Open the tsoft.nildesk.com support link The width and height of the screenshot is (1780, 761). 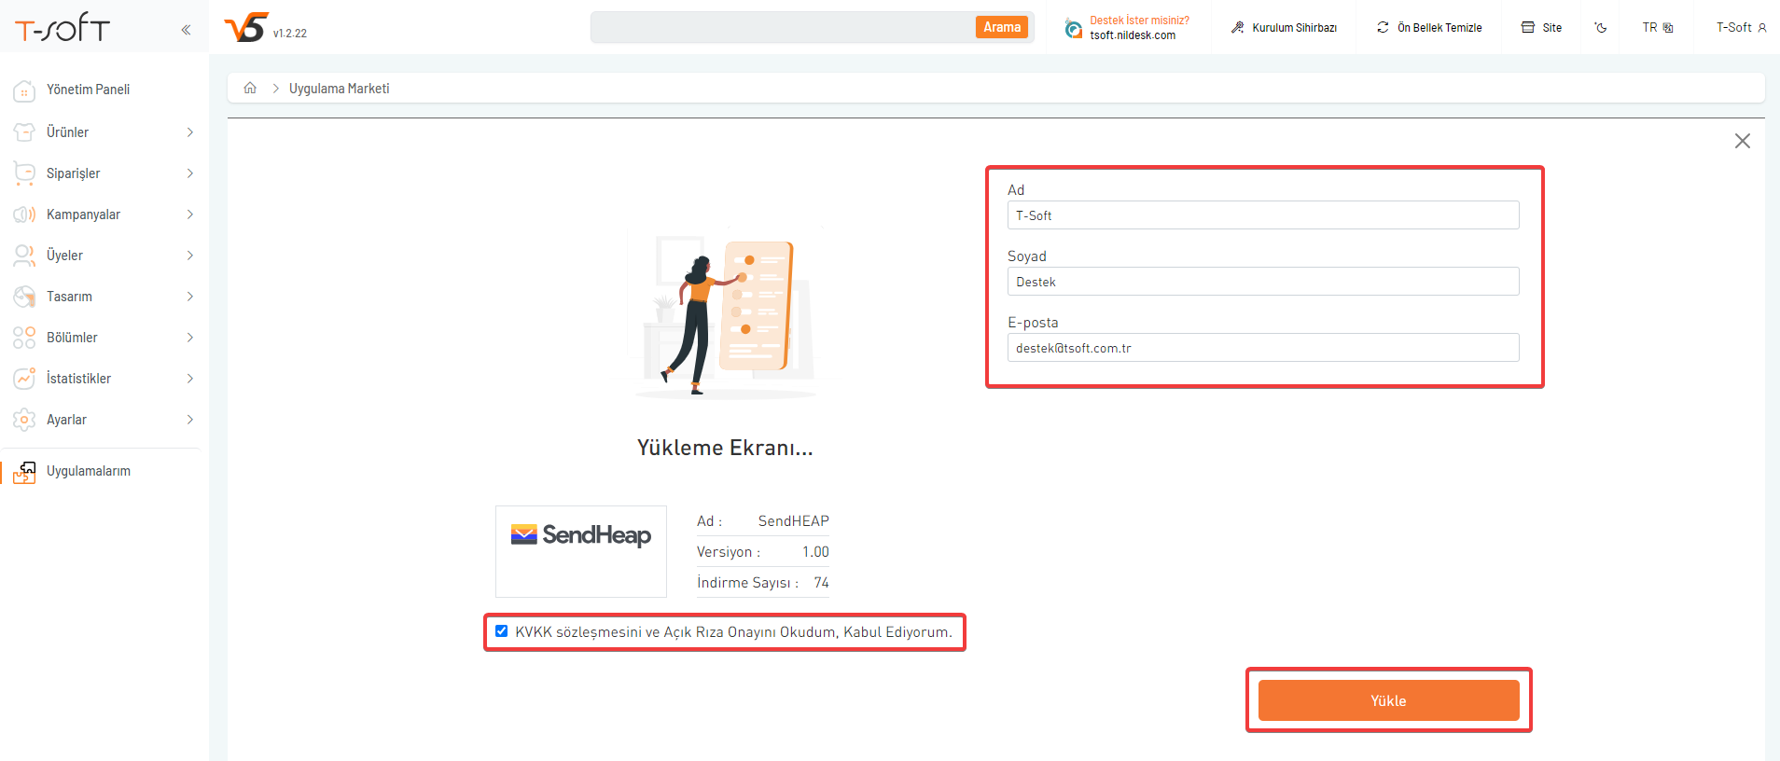click(1133, 35)
